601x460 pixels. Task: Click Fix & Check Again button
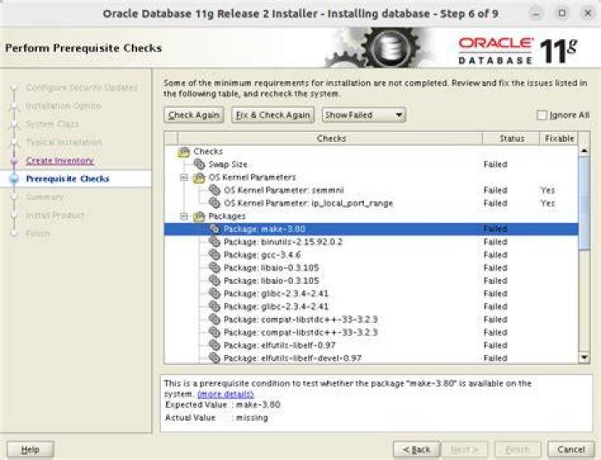[x=272, y=115]
